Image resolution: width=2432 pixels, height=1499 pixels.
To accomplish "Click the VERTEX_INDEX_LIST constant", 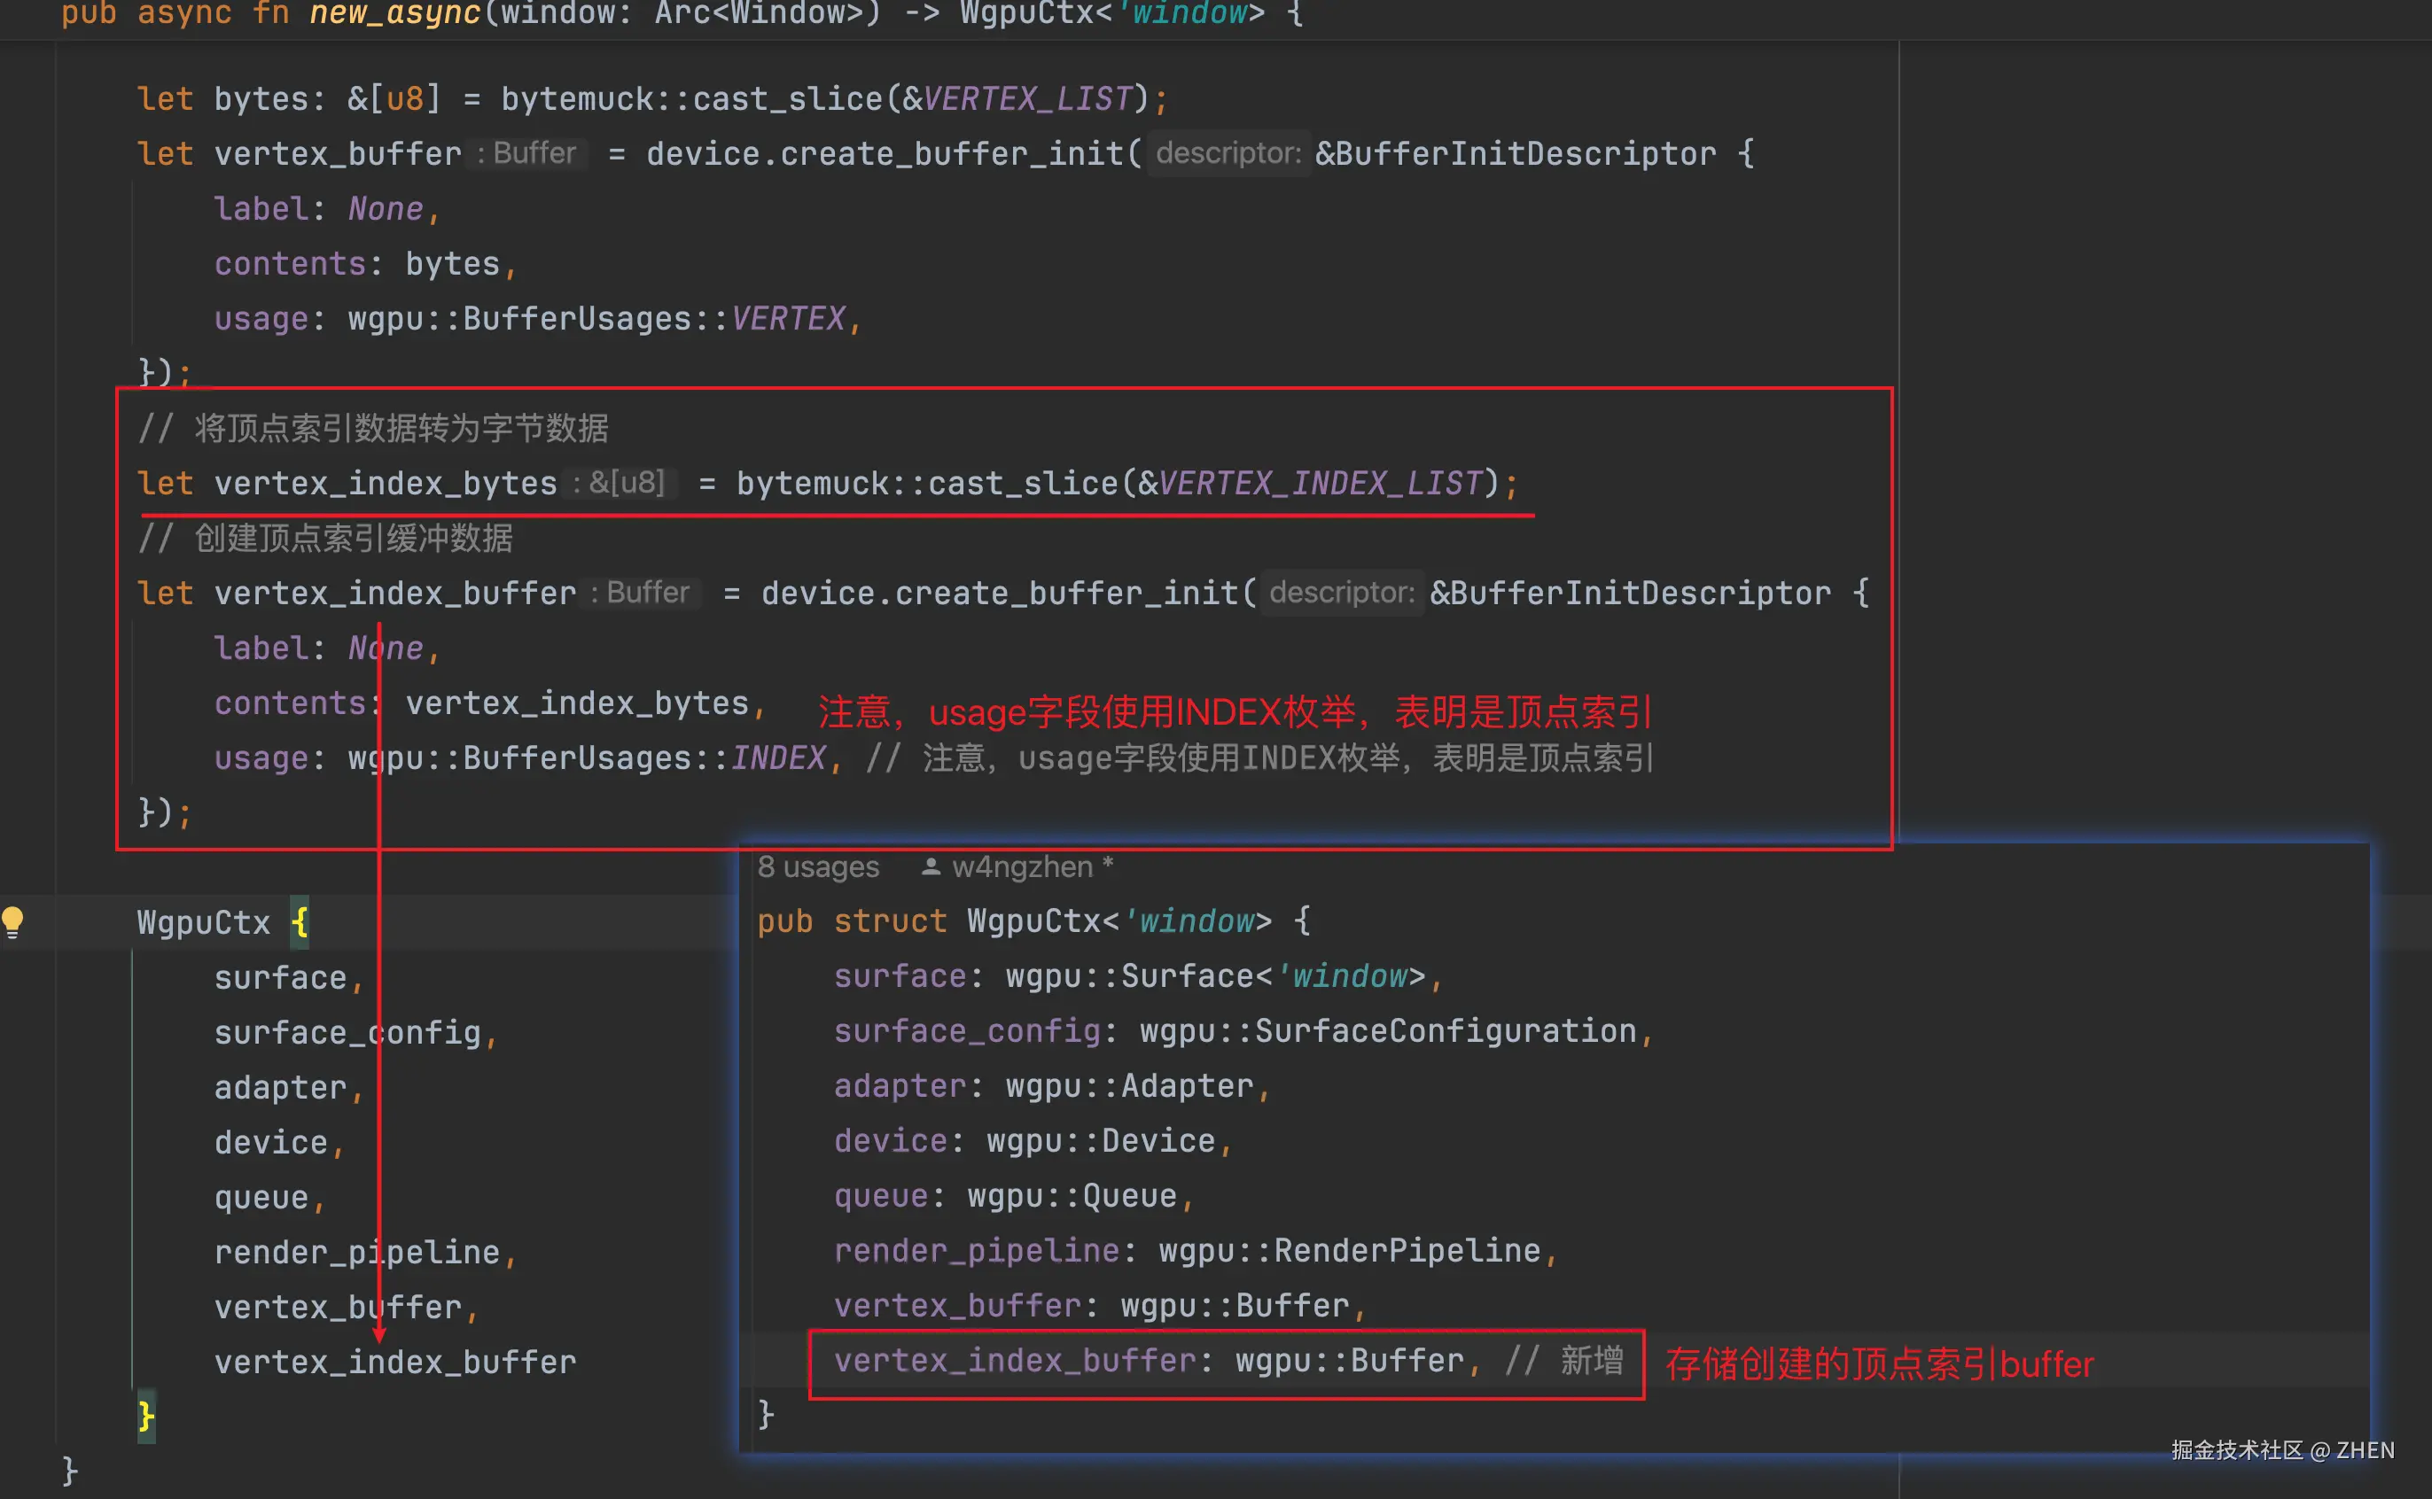I will click(1321, 483).
